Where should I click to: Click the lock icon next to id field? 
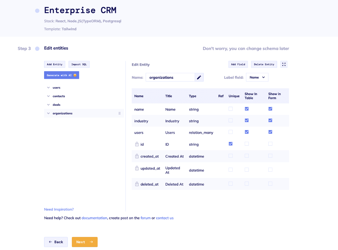pos(136,144)
